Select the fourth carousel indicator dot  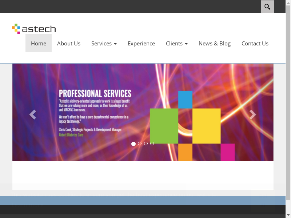pyautogui.click(x=152, y=144)
